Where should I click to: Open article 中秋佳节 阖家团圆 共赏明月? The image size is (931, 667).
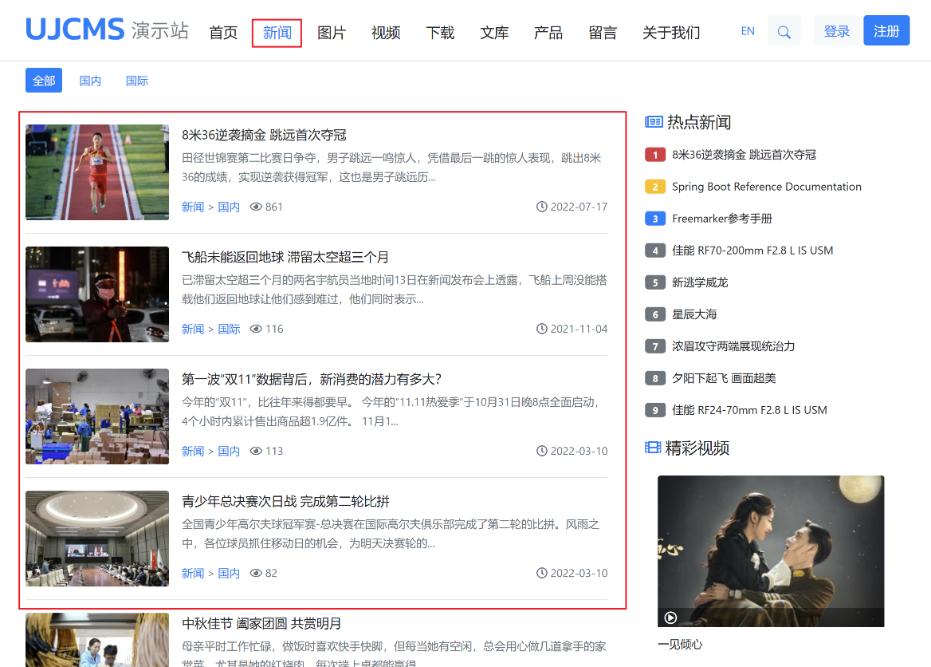point(261,624)
